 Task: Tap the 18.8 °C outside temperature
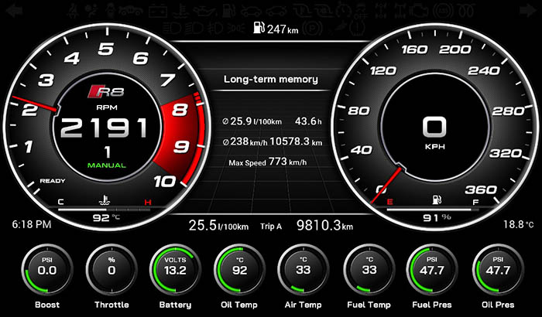click(519, 224)
